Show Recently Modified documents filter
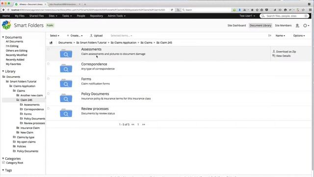314x177 pixels. coord(16,55)
